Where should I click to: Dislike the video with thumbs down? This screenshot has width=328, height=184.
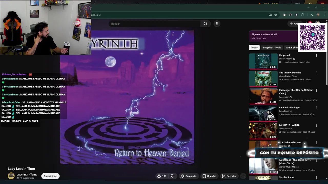tap(172, 176)
